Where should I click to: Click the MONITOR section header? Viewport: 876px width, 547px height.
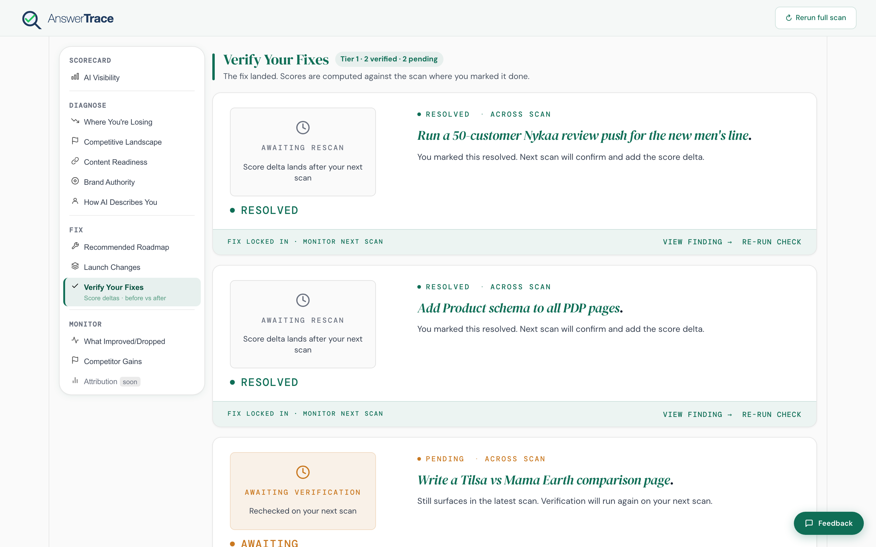[x=85, y=324]
